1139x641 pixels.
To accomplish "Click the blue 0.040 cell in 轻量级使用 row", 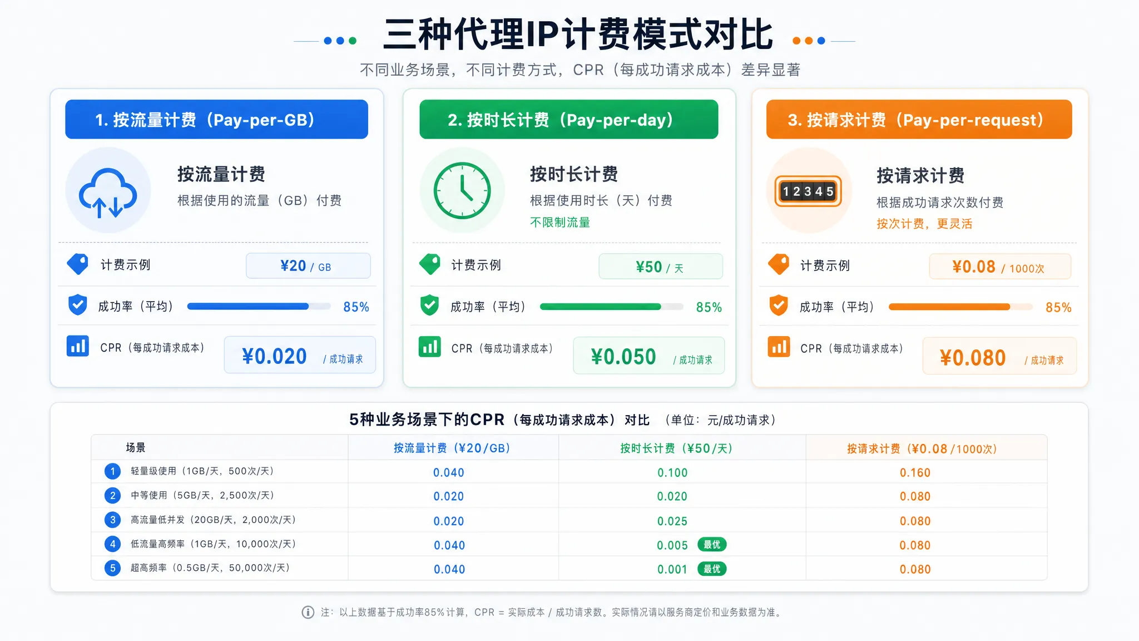I will pos(449,472).
